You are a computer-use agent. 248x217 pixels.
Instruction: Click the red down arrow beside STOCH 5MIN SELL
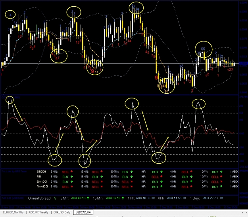tap(72, 172)
